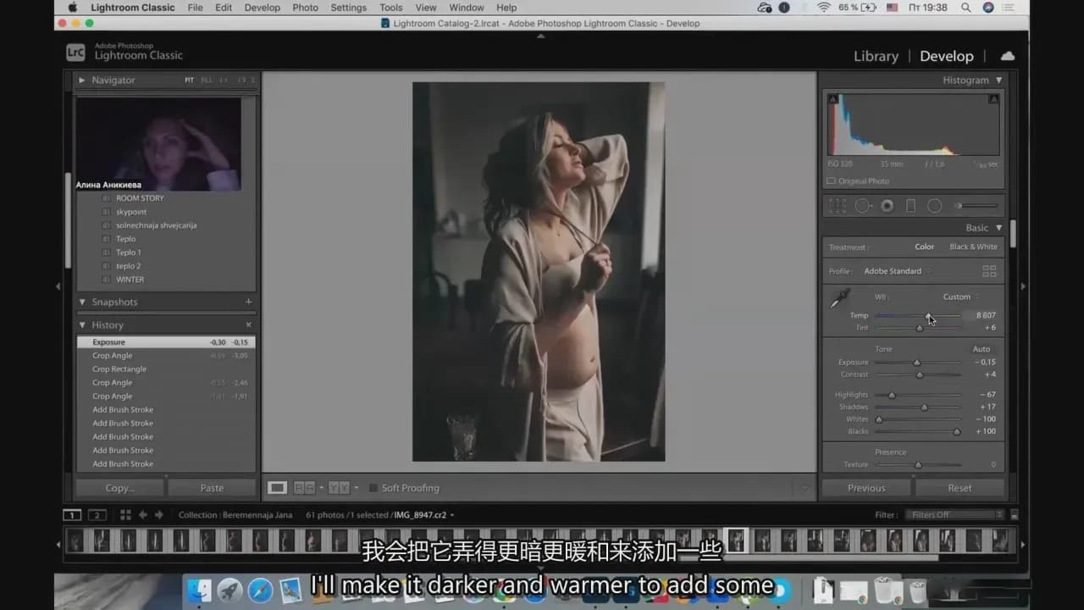Click the Paste button

(x=212, y=488)
